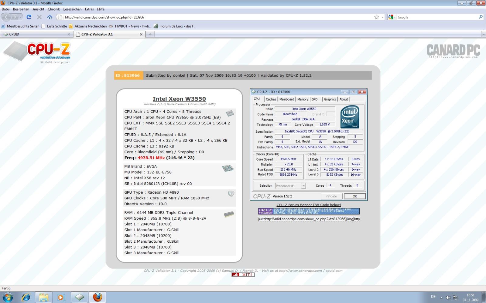Click the search magnifier icon in Google box
Screen dimensions: 486x303
coord(481,17)
